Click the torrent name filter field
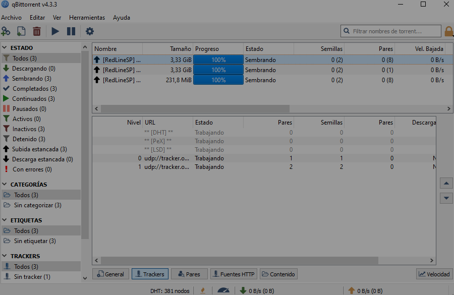The image size is (454, 295). (391, 31)
